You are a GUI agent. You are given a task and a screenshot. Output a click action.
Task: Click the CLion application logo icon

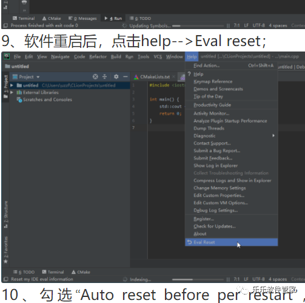pyautogui.click(x=7, y=56)
